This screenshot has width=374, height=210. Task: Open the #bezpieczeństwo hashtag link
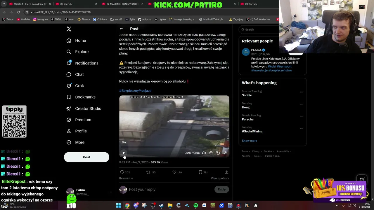(x=280, y=70)
